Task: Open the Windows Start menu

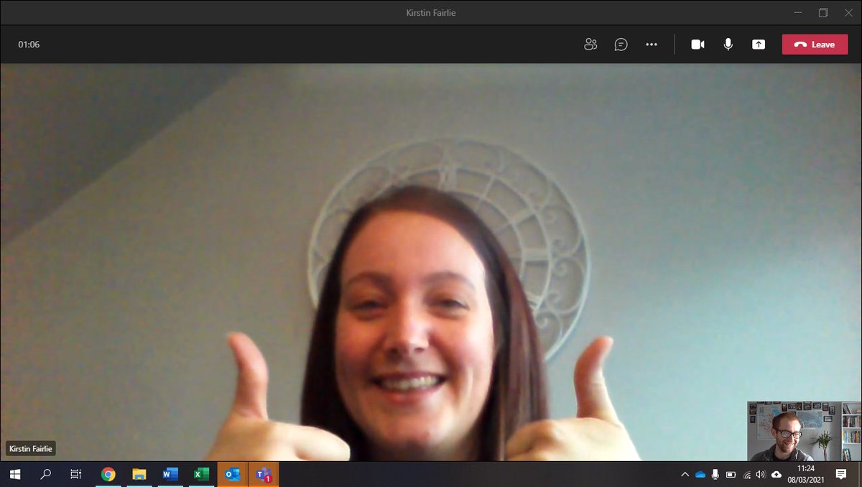Action: click(x=14, y=474)
